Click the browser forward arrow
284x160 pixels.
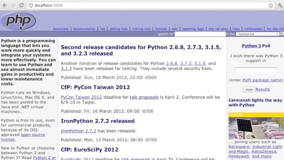(13, 5)
